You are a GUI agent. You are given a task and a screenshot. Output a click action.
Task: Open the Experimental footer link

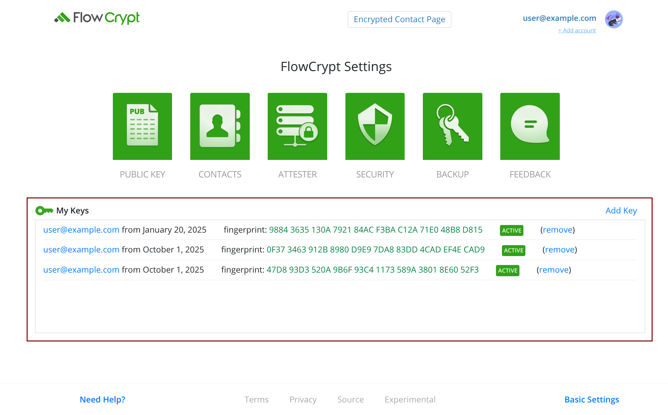tap(410, 399)
